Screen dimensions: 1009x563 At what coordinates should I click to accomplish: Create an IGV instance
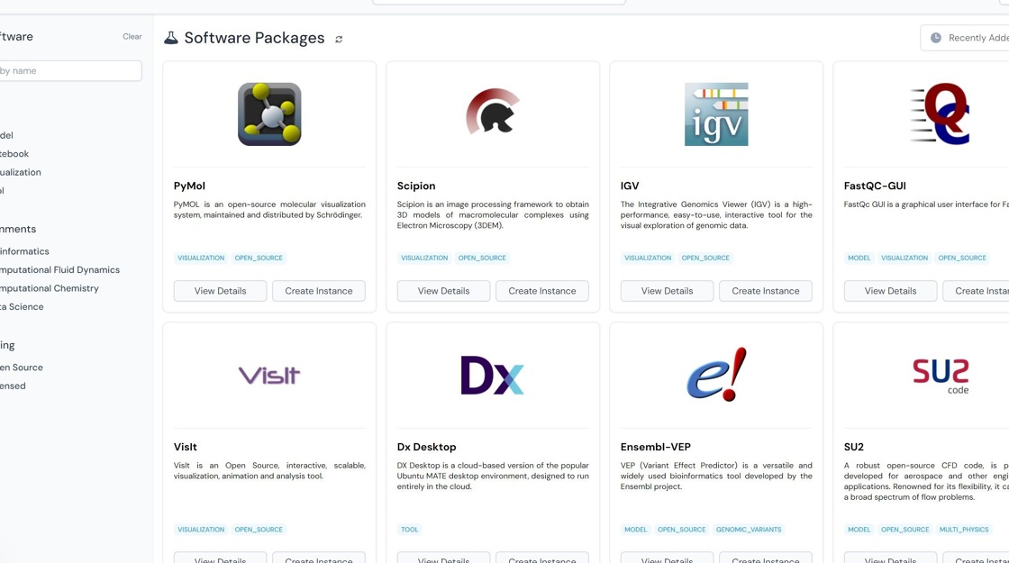[x=765, y=291]
